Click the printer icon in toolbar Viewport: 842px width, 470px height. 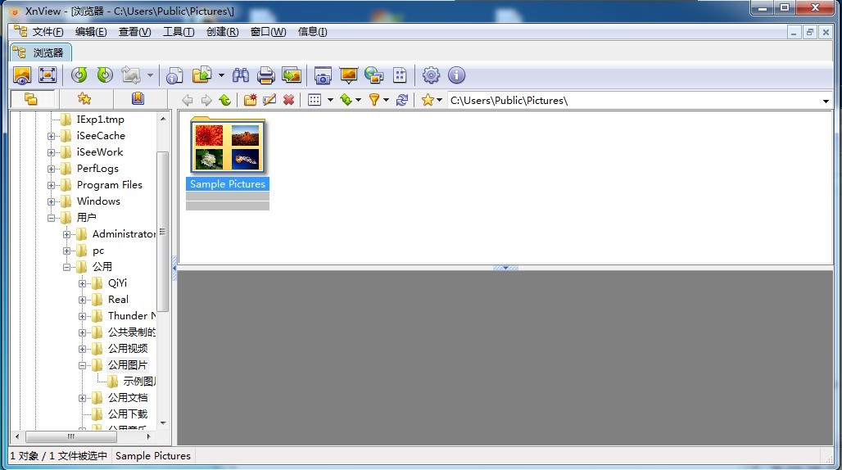(x=265, y=75)
